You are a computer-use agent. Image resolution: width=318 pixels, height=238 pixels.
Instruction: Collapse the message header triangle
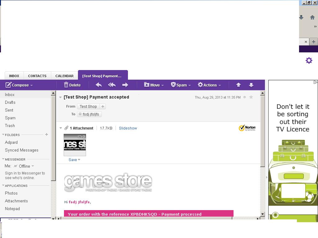point(61,97)
